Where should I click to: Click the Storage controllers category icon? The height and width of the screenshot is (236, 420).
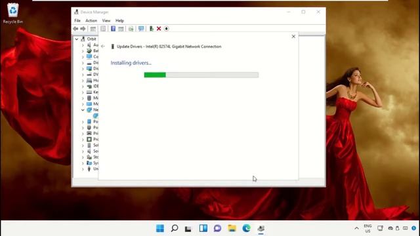click(89, 157)
